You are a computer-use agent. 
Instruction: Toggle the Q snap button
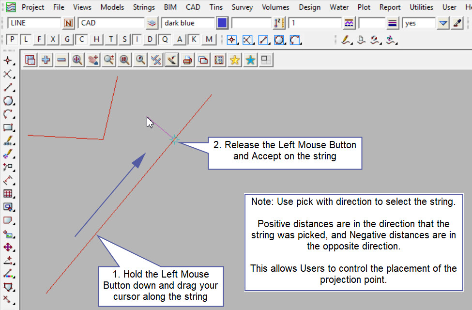tap(165, 39)
